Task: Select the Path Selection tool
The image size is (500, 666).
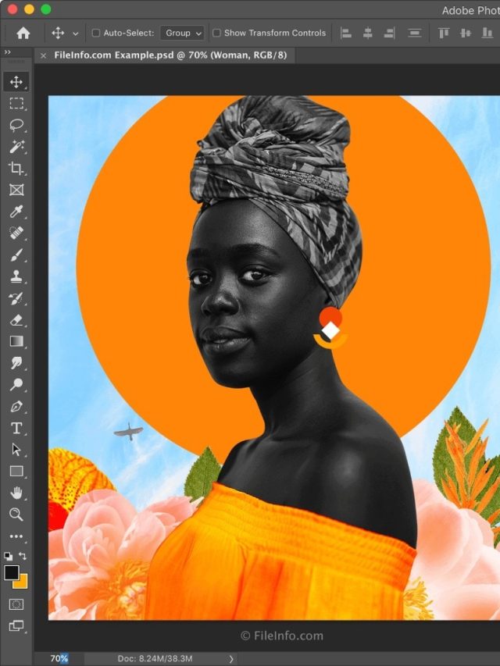Action: (x=16, y=450)
